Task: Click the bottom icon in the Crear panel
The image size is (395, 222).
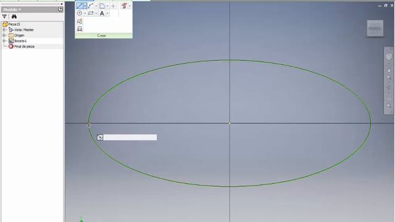Action: pos(80,29)
